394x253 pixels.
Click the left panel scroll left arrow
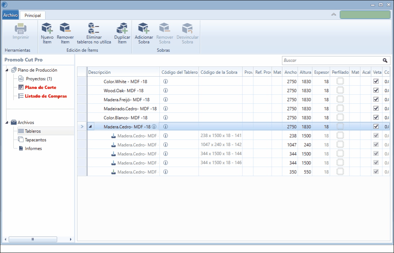pyautogui.click(x=5, y=239)
